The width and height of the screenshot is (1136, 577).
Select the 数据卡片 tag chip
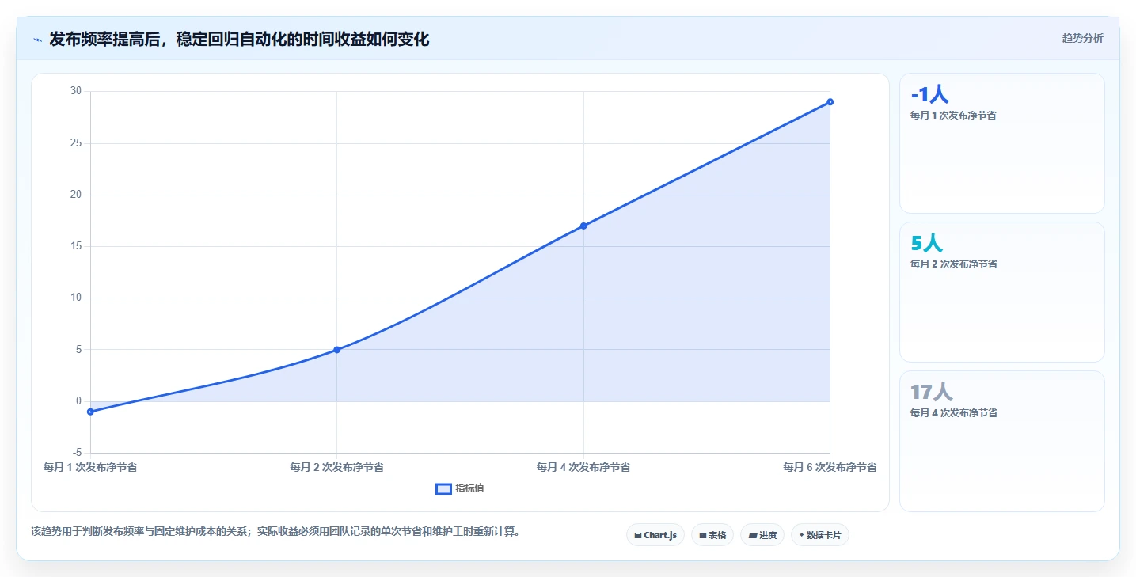(x=819, y=535)
